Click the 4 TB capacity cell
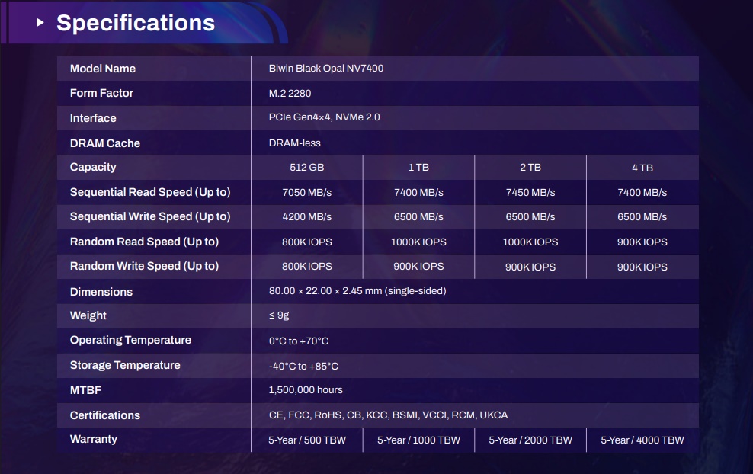The height and width of the screenshot is (474, 753). [x=642, y=168]
